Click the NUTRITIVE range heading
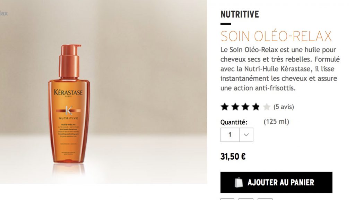The image size is (355, 200). click(x=240, y=15)
